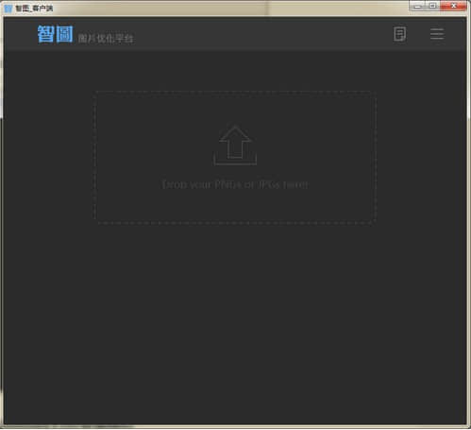
Task: Click the "Drop your PNGs or JPGs here!" text
Action: click(235, 184)
